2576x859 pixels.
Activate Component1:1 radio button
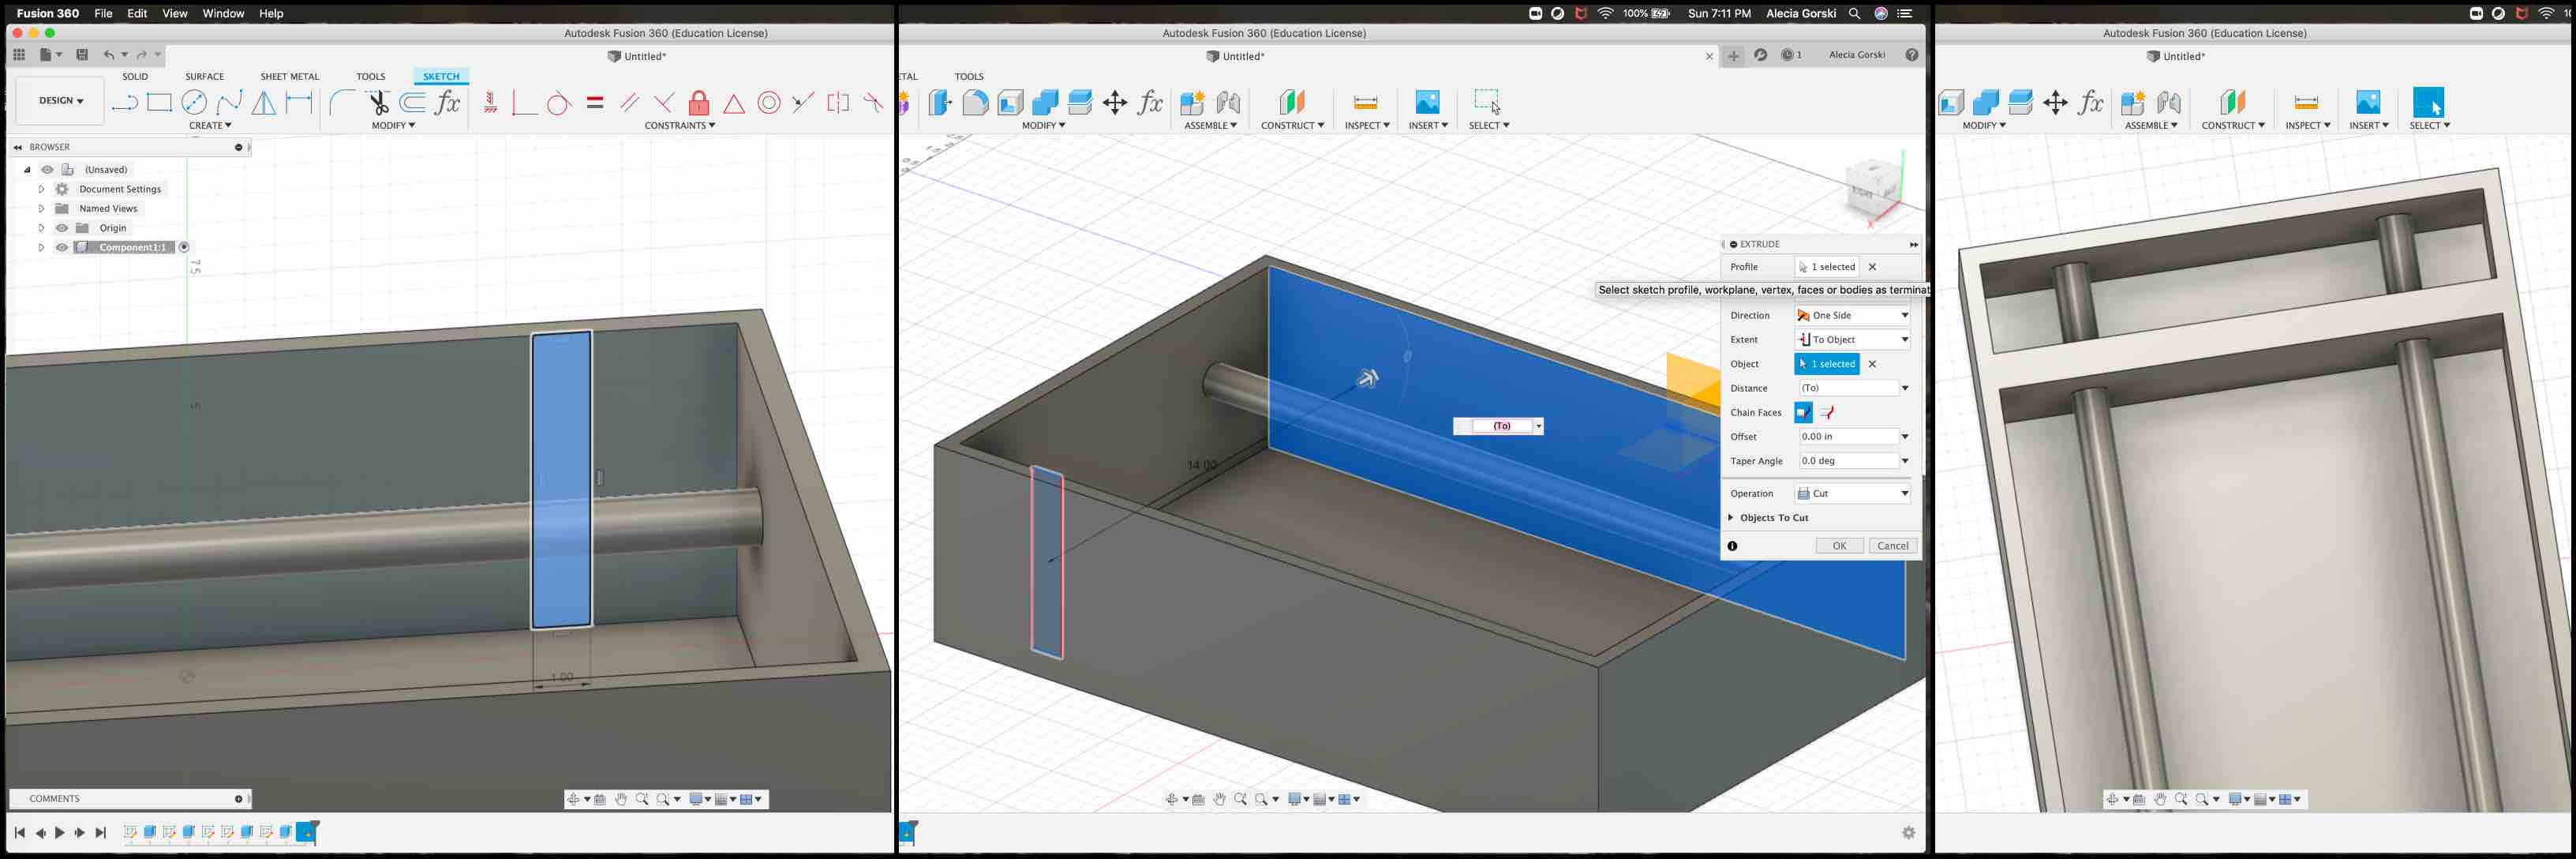pyautogui.click(x=184, y=247)
